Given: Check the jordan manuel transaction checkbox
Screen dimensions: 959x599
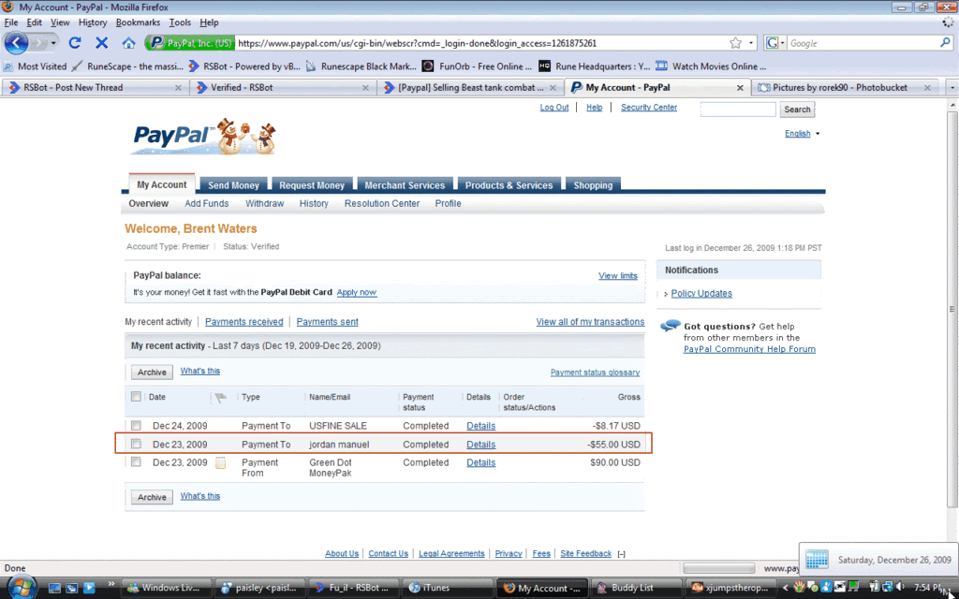Looking at the screenshot, I should click(x=136, y=444).
